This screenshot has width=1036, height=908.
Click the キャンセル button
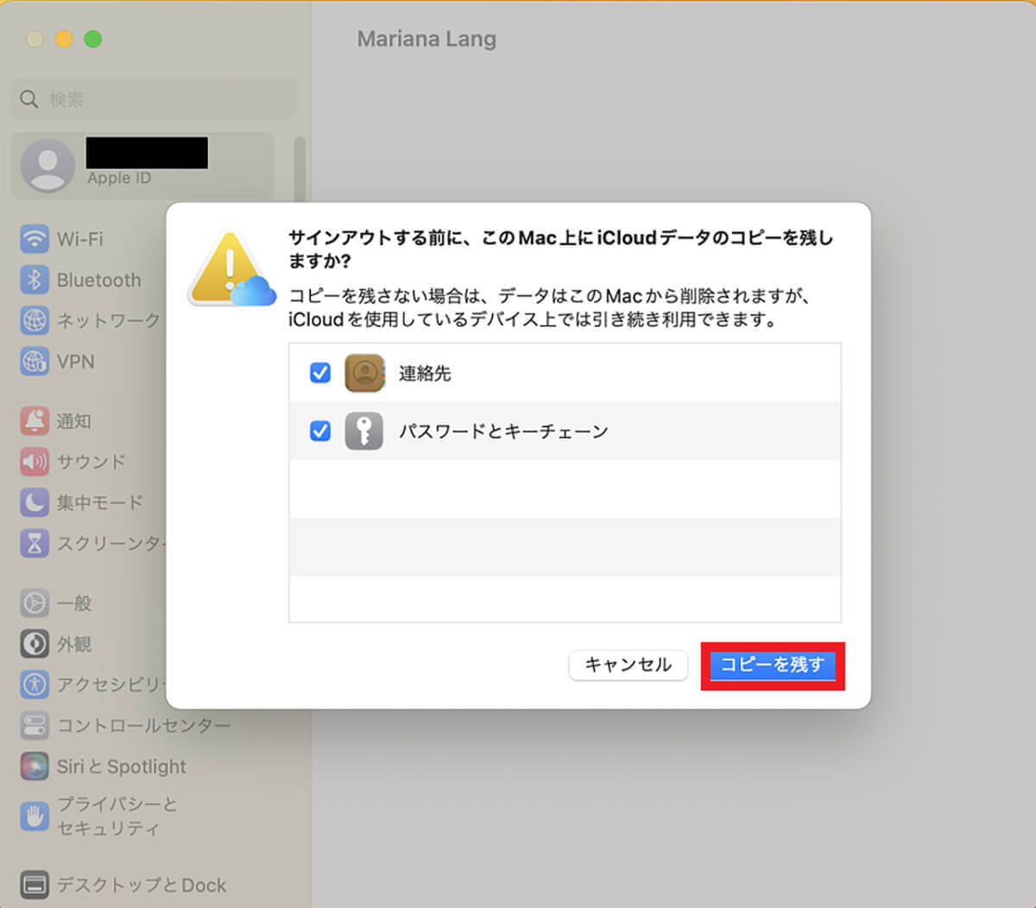628,665
